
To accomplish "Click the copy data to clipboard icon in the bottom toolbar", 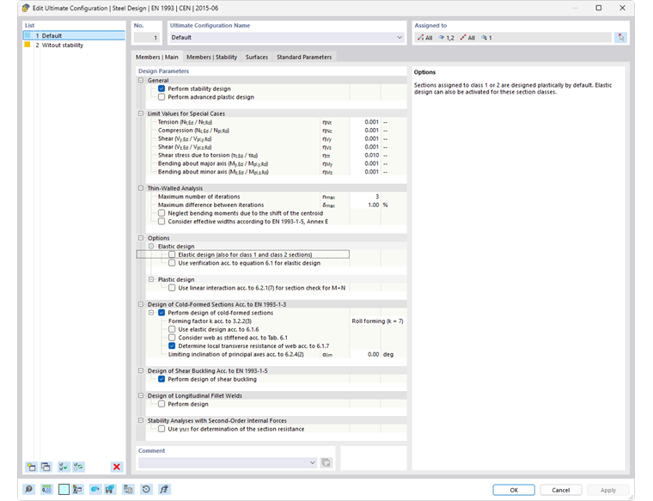I will [128, 489].
